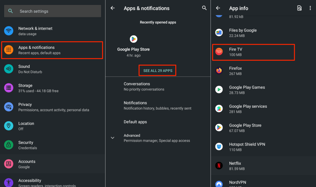The image size is (316, 187).
Task: Click the search icon in Apps & notifications
Action: 204,8
